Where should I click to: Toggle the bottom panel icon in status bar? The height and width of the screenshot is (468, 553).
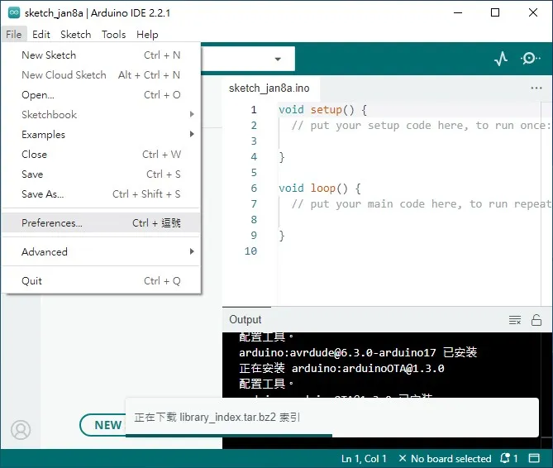click(534, 458)
